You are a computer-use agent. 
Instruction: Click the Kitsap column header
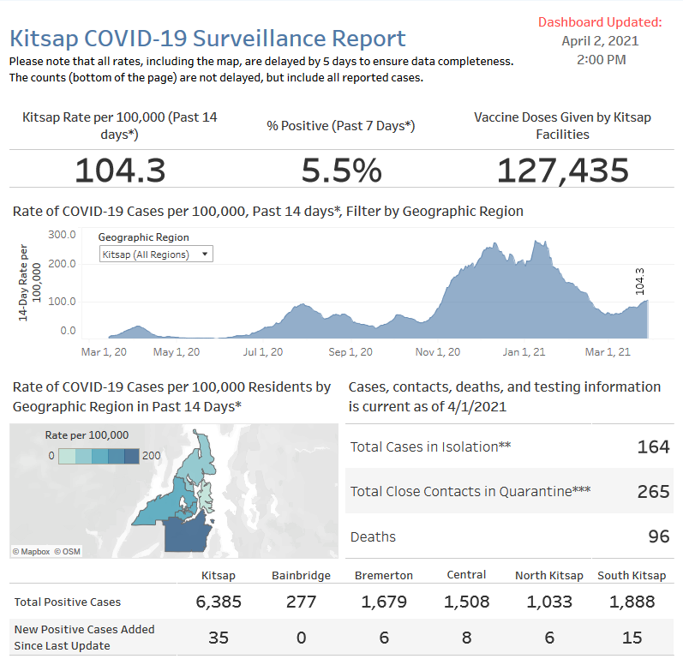click(x=218, y=576)
